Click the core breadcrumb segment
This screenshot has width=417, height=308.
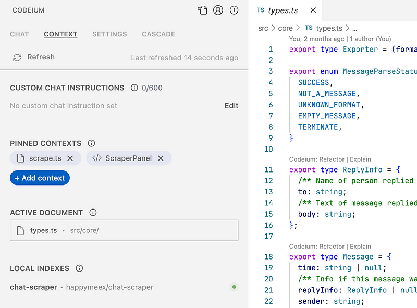tap(285, 28)
